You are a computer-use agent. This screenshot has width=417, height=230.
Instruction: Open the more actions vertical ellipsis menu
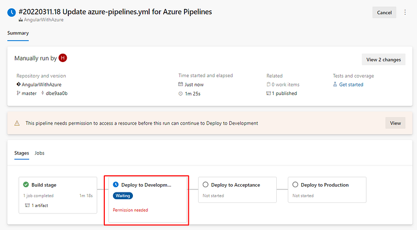click(x=405, y=13)
